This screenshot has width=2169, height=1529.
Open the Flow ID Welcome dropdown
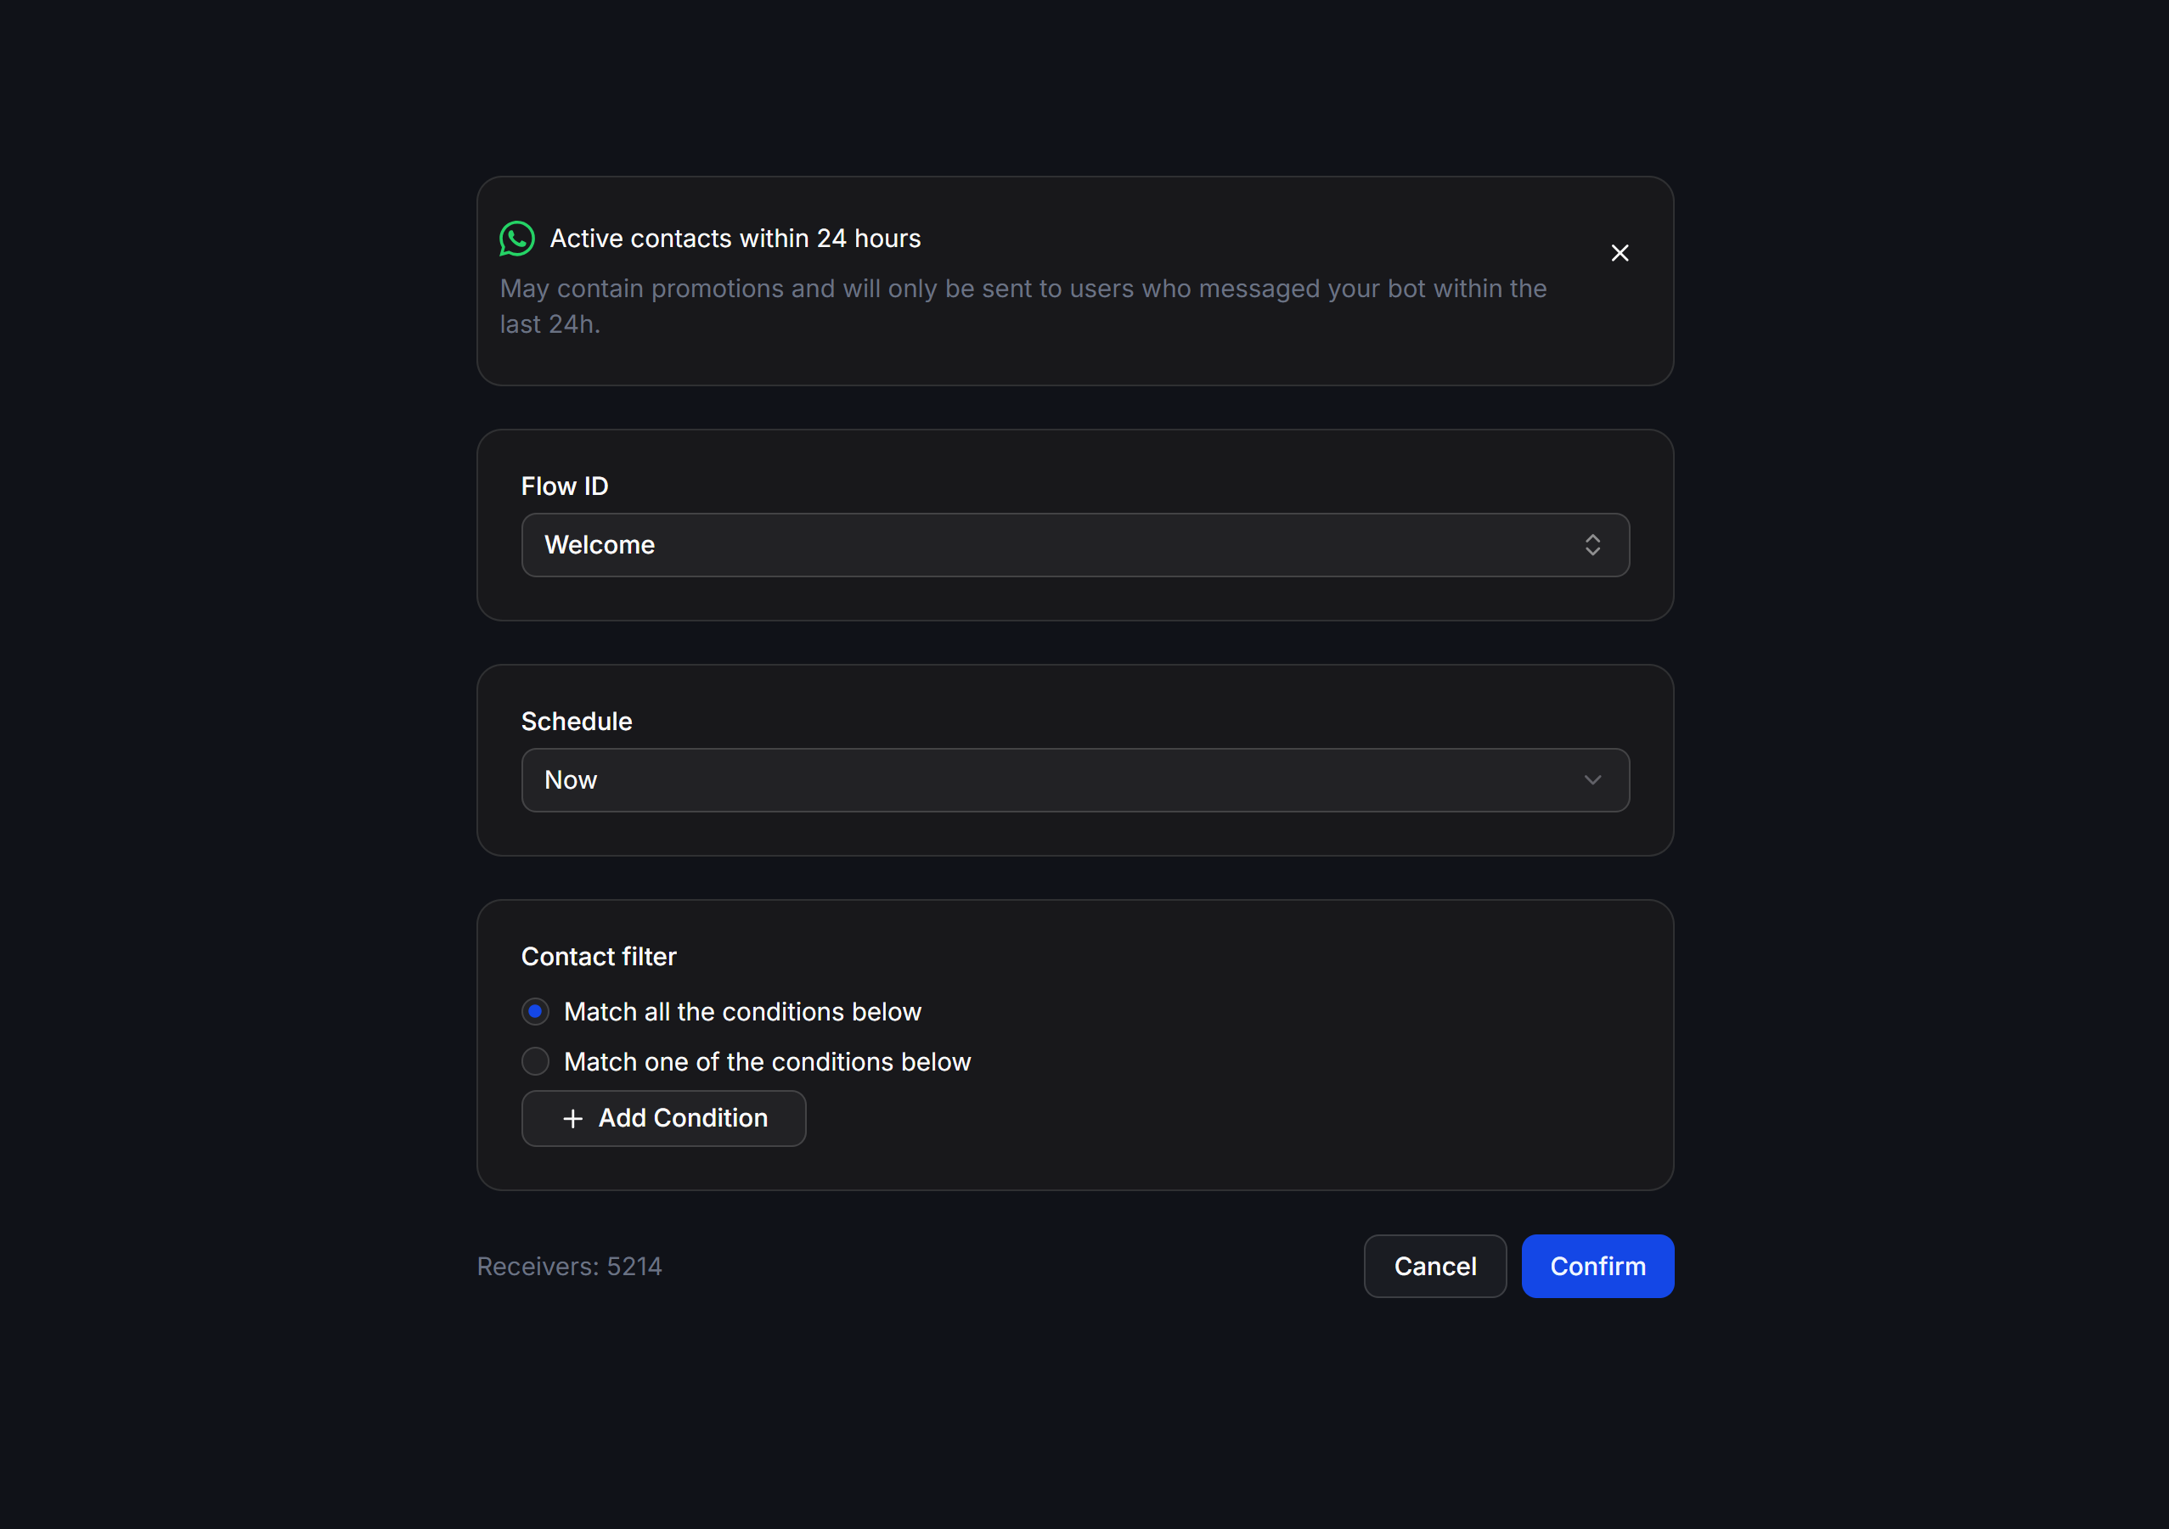(x=1075, y=545)
